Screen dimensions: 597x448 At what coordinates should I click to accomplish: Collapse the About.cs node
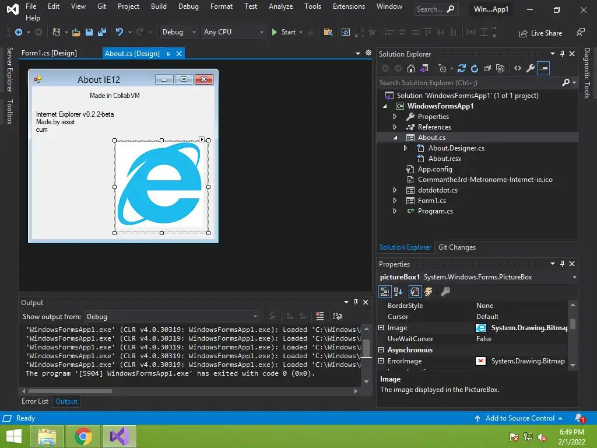pyautogui.click(x=395, y=138)
